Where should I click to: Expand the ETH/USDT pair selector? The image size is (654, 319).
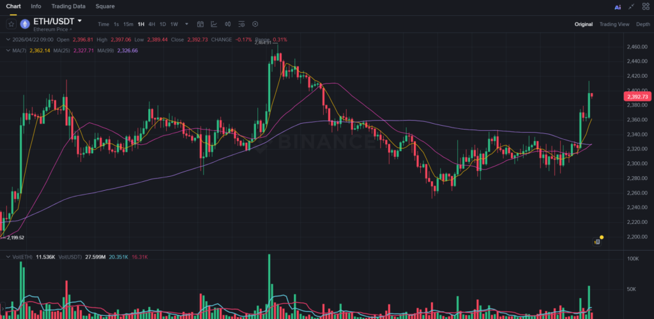80,21
